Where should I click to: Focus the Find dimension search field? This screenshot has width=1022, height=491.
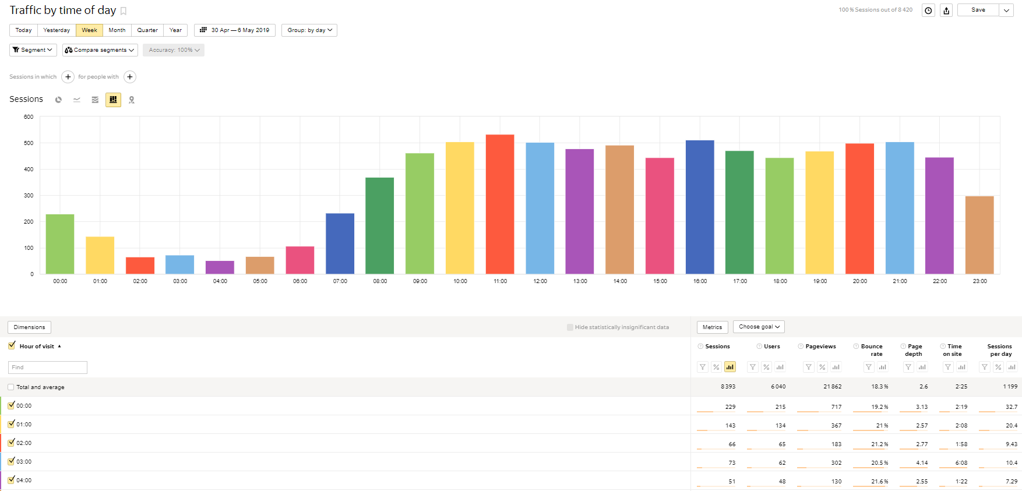[x=48, y=368]
